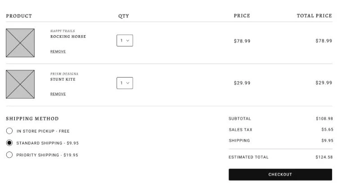Select In Store Pickup free option
This screenshot has height=183, width=364.
[x=9, y=131]
